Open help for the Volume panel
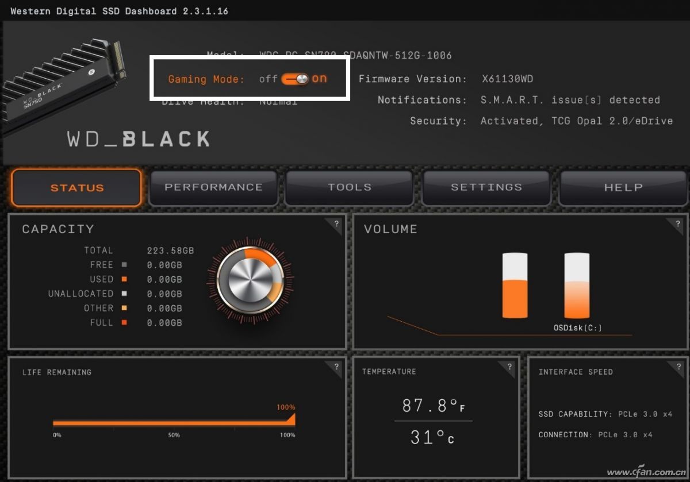This screenshot has height=482, width=690. [678, 224]
